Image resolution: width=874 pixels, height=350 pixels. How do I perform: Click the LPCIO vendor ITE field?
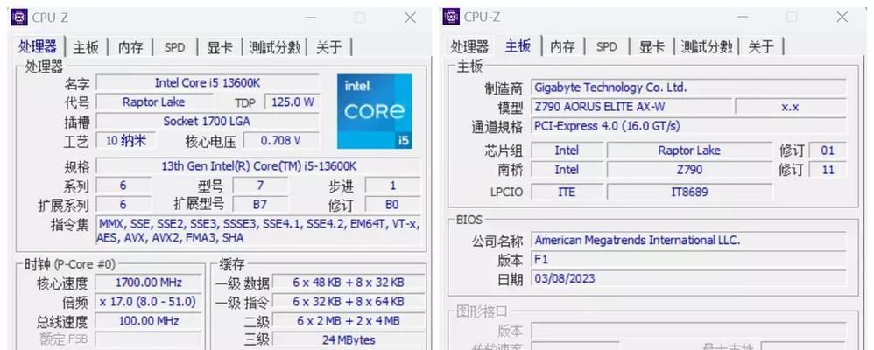[x=567, y=192]
